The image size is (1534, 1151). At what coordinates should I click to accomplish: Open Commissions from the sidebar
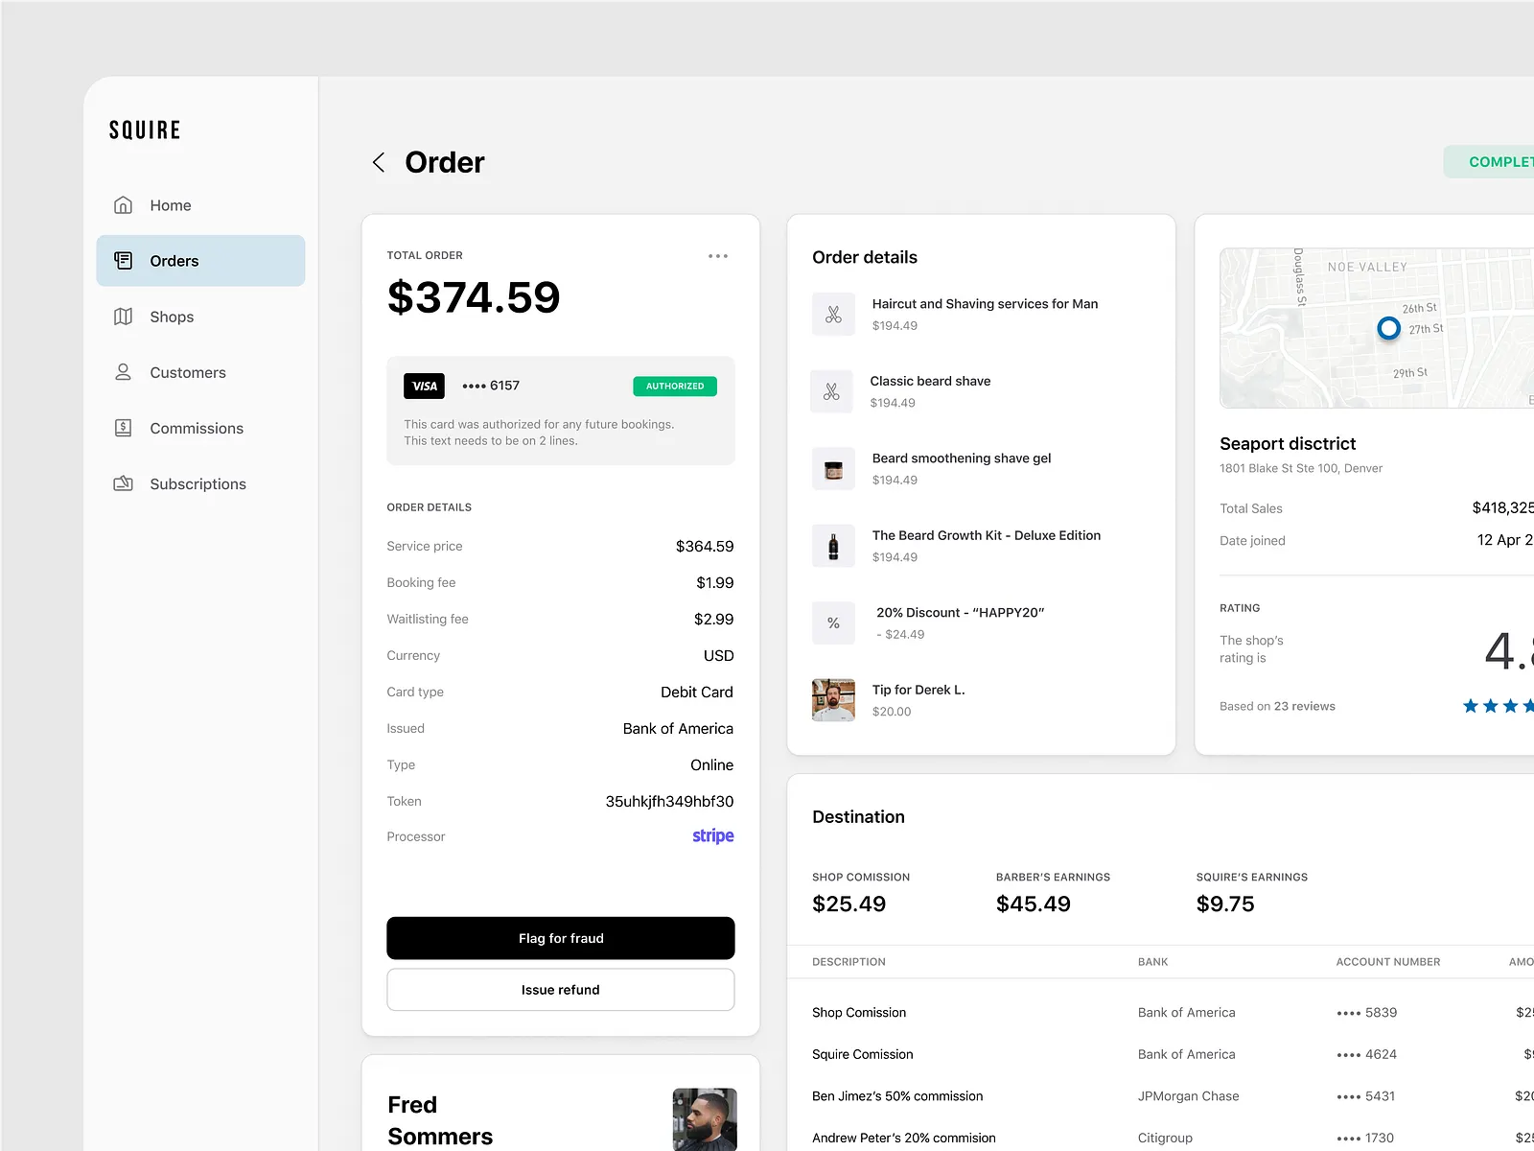[x=197, y=428]
